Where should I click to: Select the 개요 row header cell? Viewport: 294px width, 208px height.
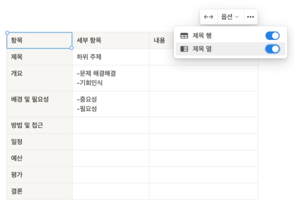pyautogui.click(x=39, y=78)
